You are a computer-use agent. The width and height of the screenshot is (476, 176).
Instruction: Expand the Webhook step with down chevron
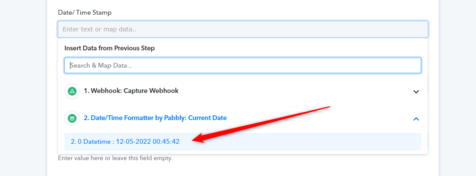pyautogui.click(x=416, y=91)
